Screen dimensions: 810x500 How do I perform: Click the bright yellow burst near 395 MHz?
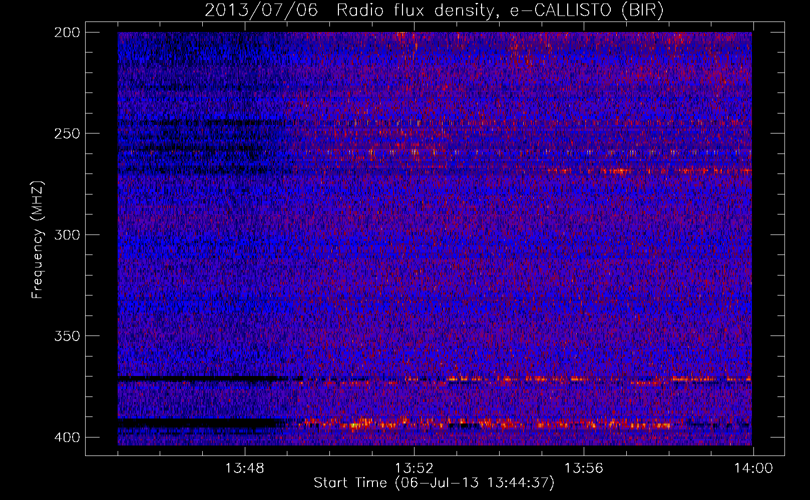point(354,425)
